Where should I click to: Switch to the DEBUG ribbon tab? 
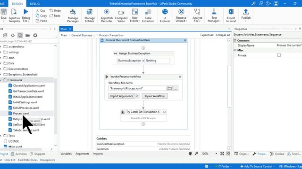35,4
